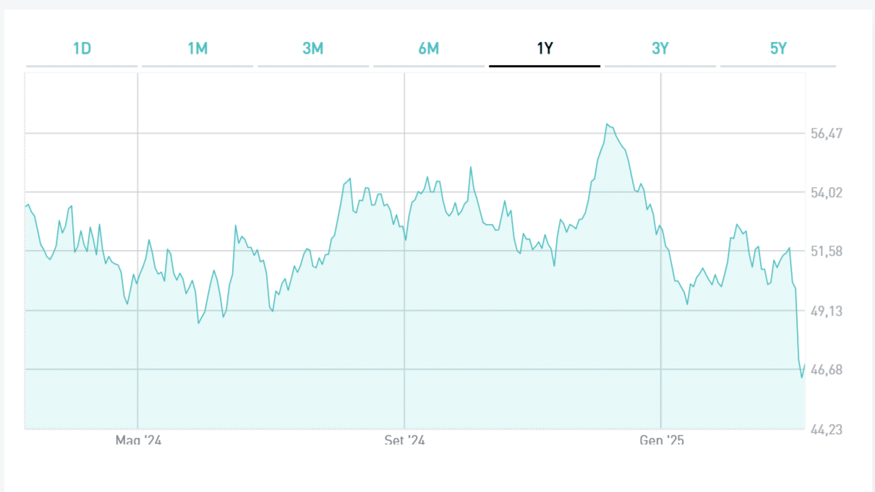This screenshot has width=875, height=492.
Task: Show the 6M chart period
Action: pos(429,49)
